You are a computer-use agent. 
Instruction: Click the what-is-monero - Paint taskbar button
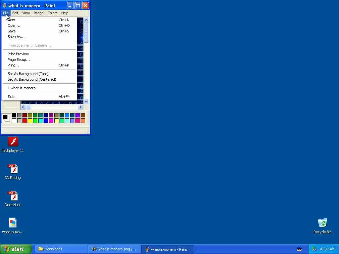coord(167,249)
